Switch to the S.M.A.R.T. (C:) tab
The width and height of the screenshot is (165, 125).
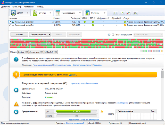tap(51, 52)
